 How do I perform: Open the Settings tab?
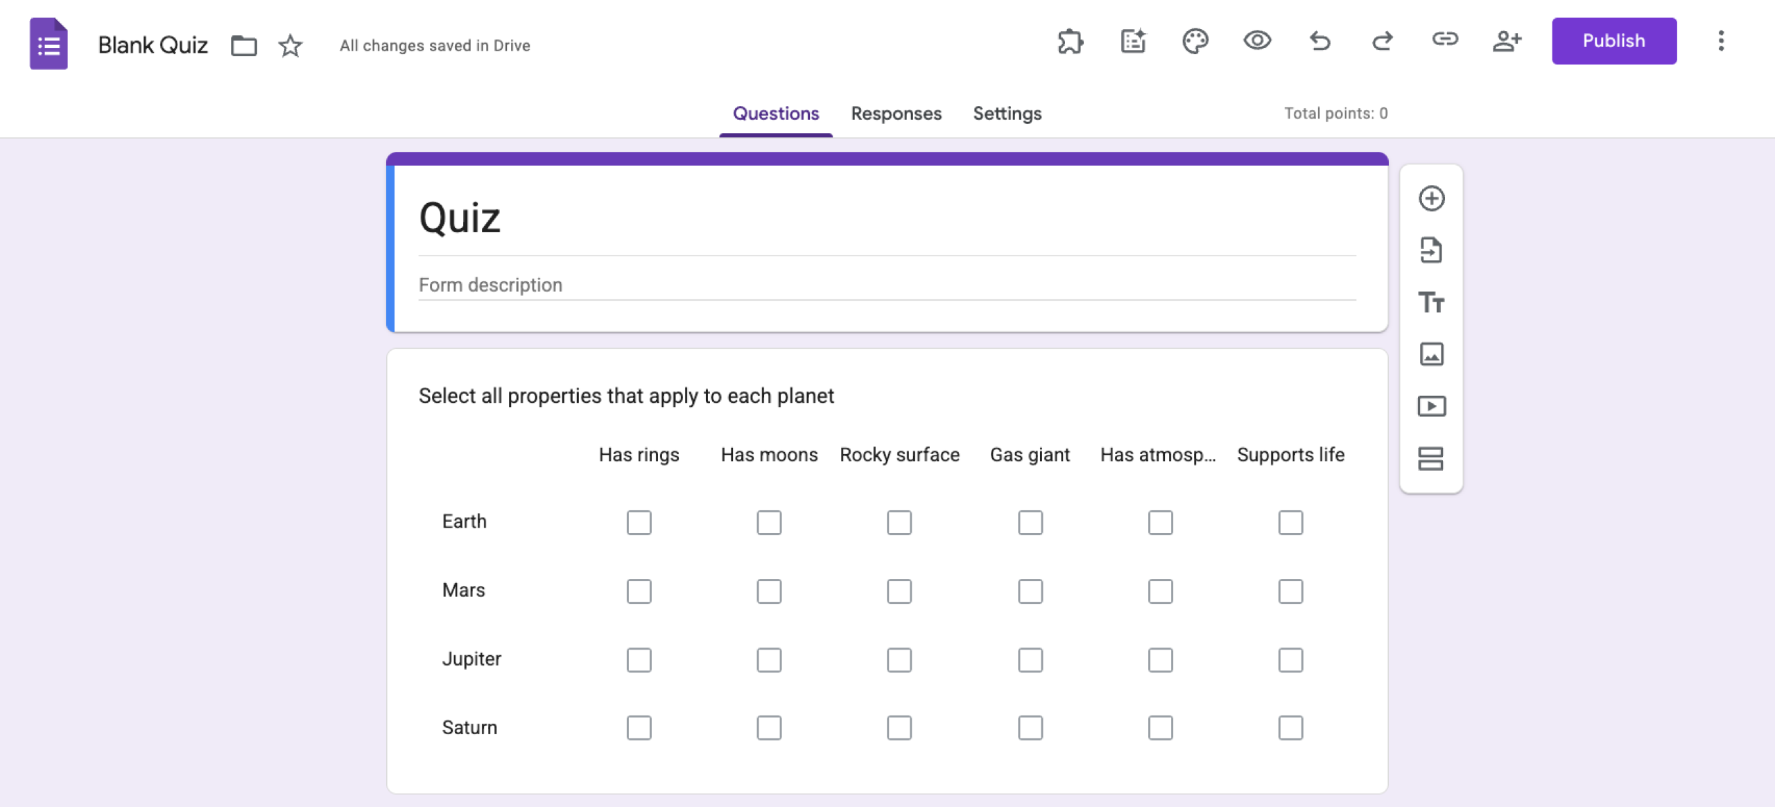pos(1007,113)
